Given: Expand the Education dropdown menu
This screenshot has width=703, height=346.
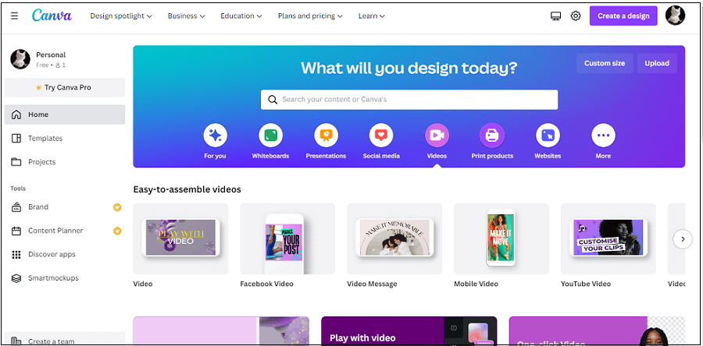Looking at the screenshot, I should [241, 16].
